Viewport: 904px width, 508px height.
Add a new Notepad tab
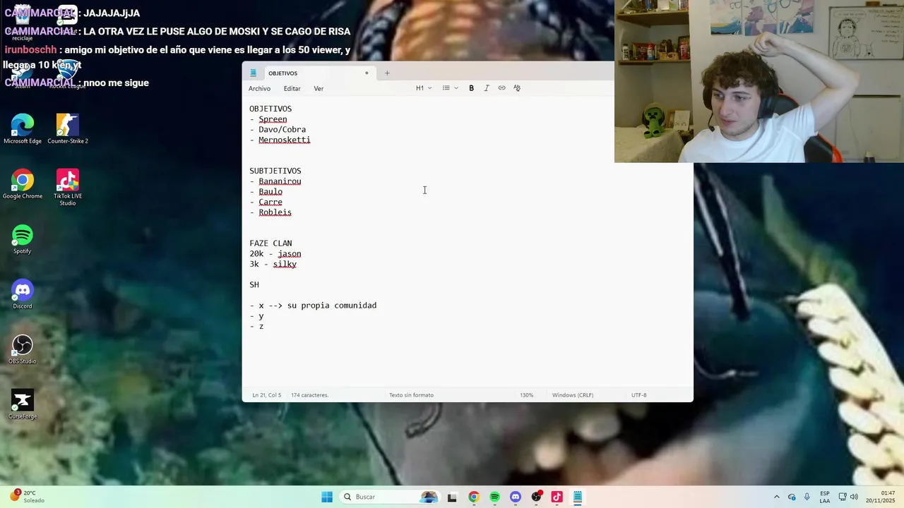387,73
